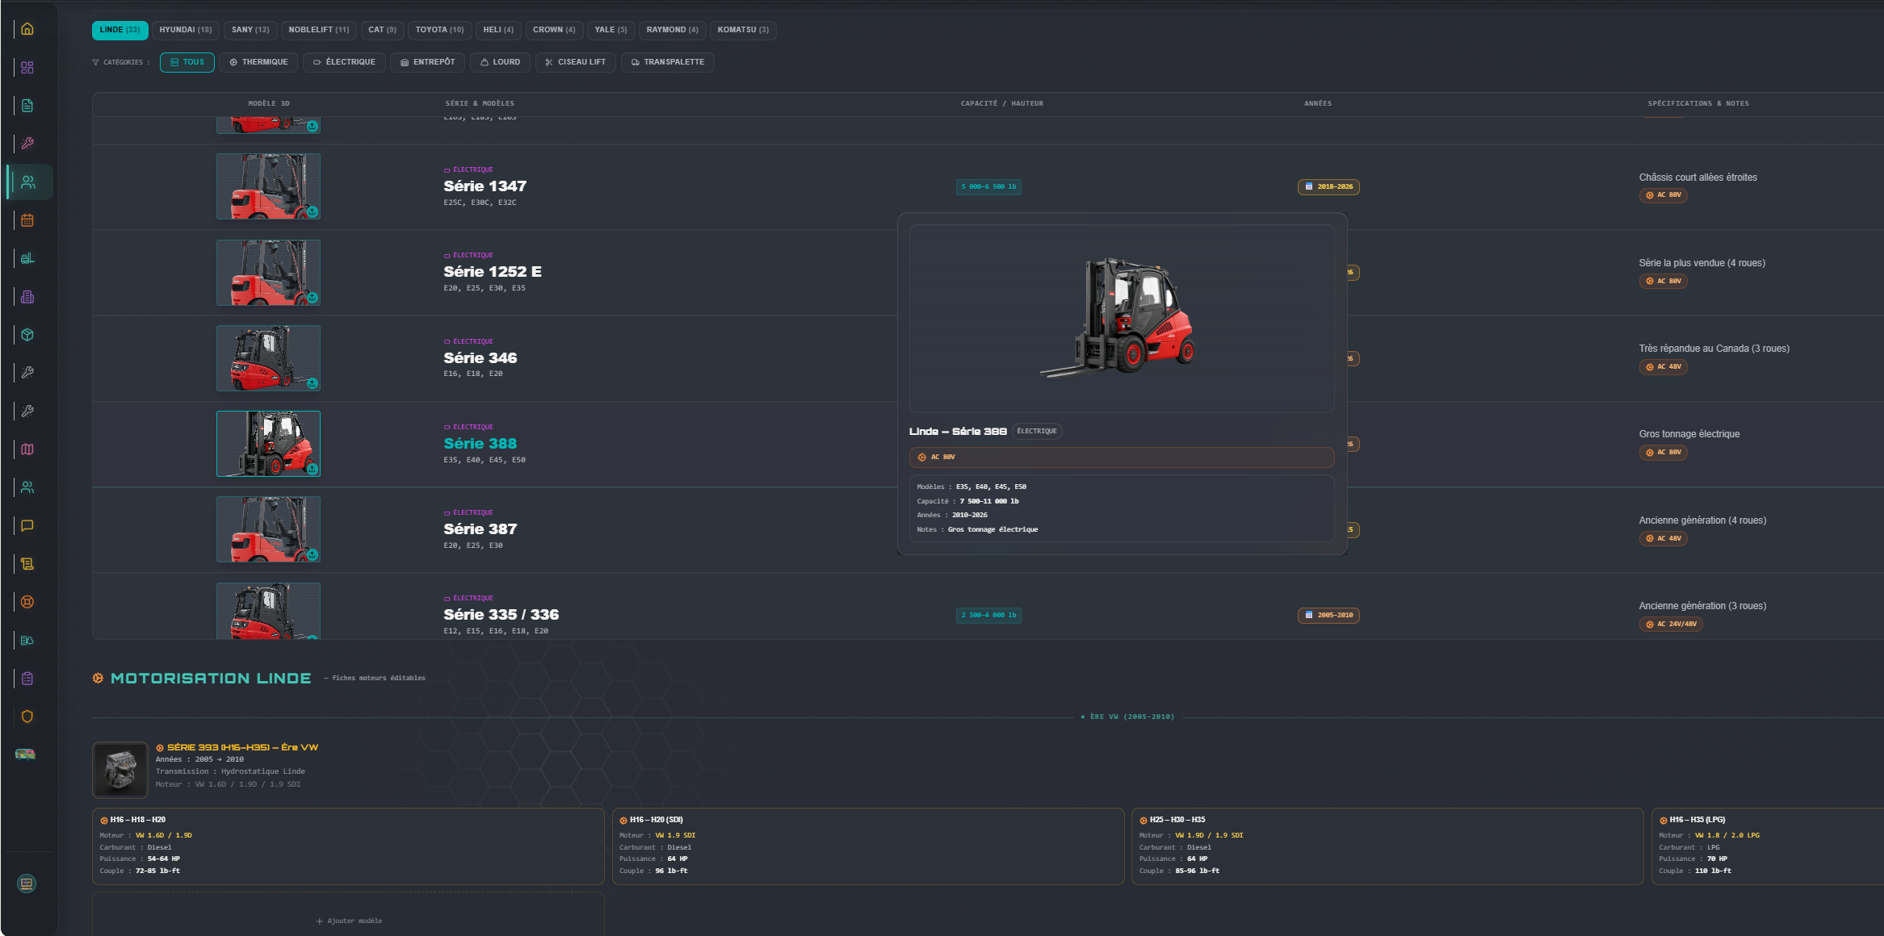Click the round monitor avatar at sidebar bottom

pyautogui.click(x=27, y=884)
